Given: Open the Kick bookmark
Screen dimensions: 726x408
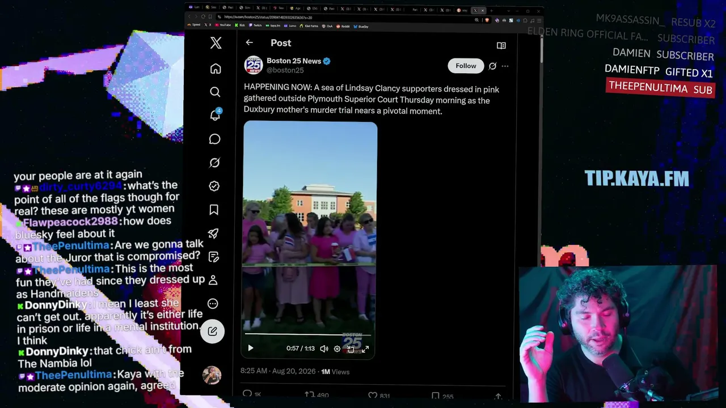Looking at the screenshot, I should point(240,25).
